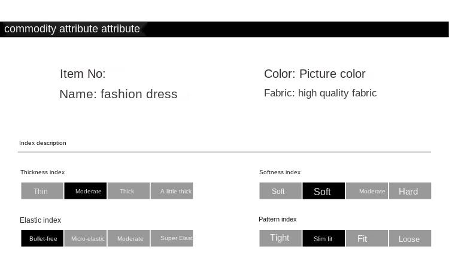Select the Loose pattern option

[410, 238]
